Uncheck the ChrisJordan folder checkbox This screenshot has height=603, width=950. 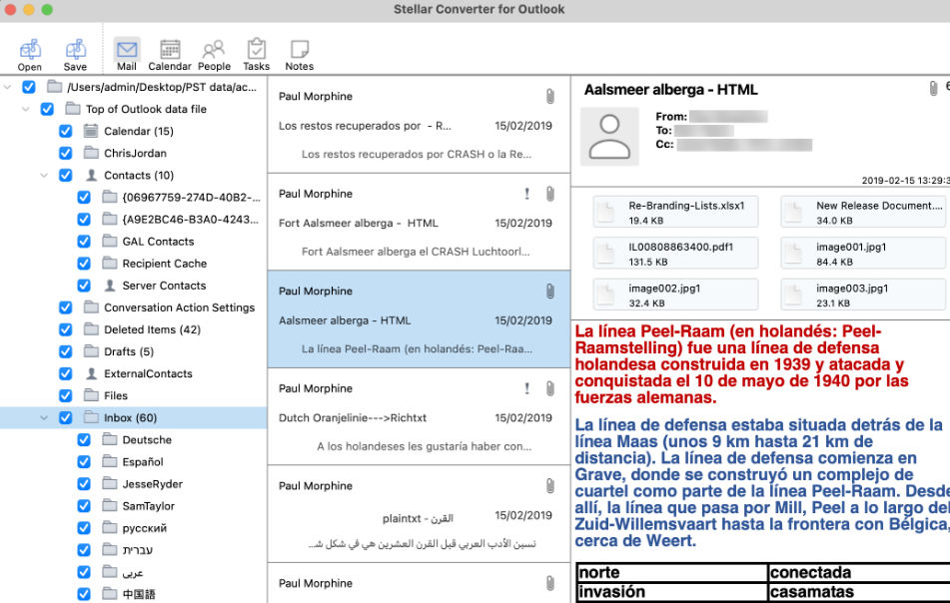coord(66,153)
